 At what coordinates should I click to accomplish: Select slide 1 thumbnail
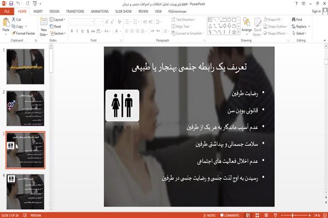coord(25,67)
